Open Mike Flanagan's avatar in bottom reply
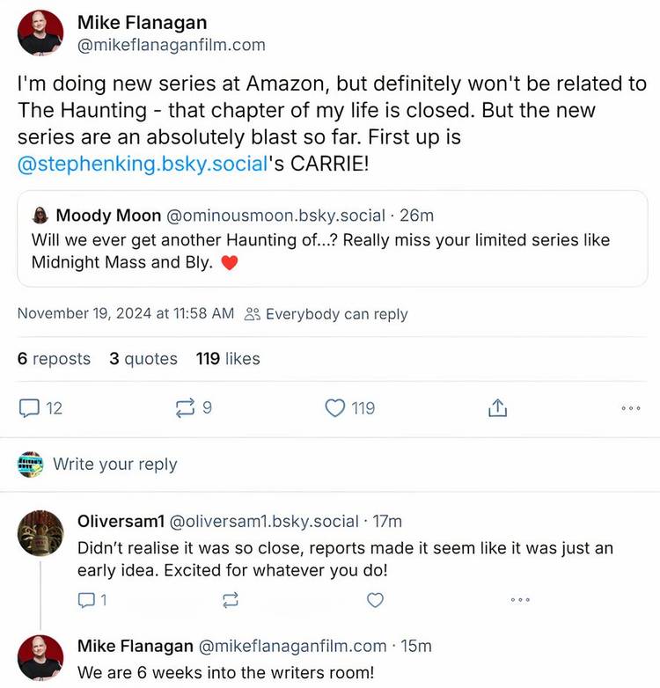Screen dimensions: 660x688 click(40, 657)
